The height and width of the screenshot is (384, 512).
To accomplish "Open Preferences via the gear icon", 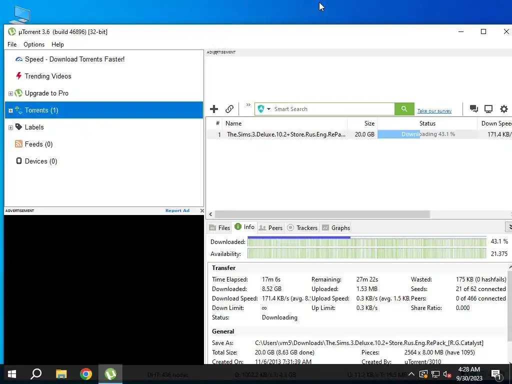I will 504,108.
